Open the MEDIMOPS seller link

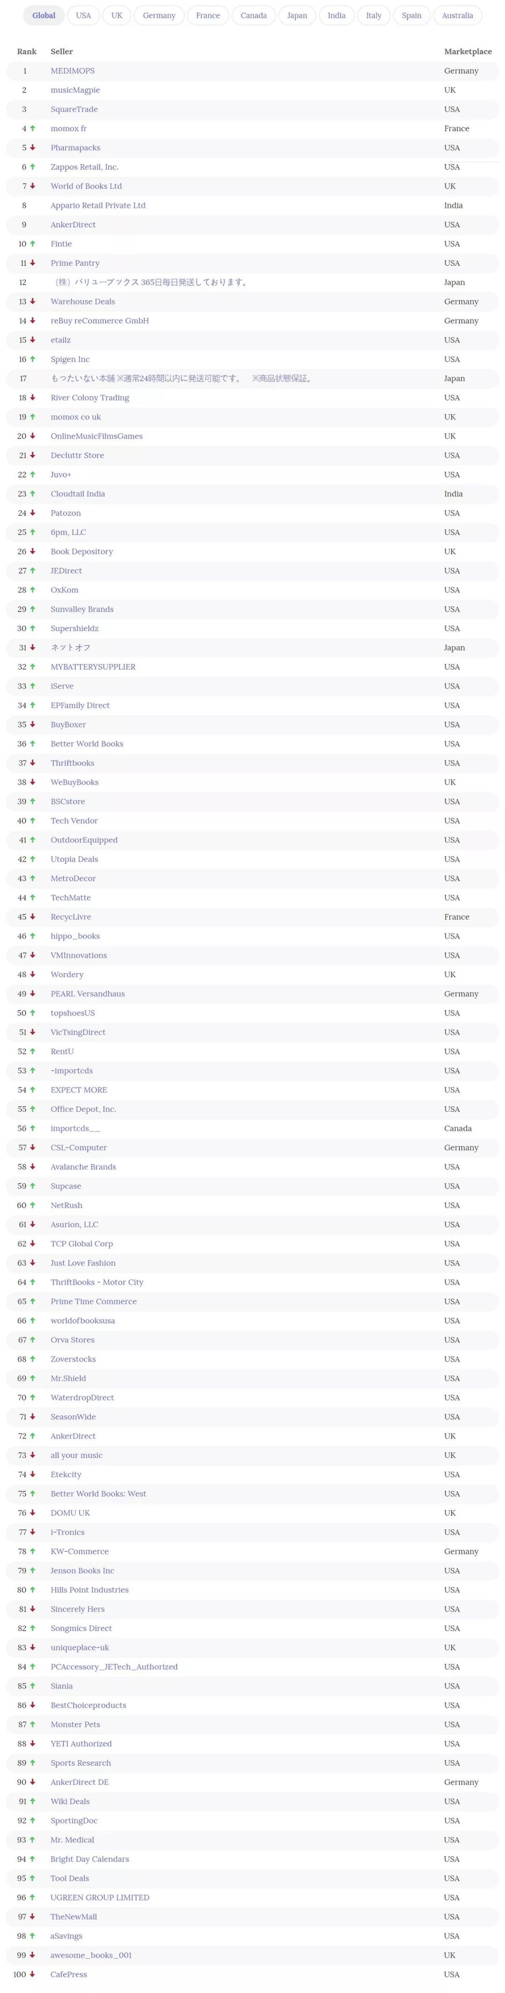click(72, 71)
